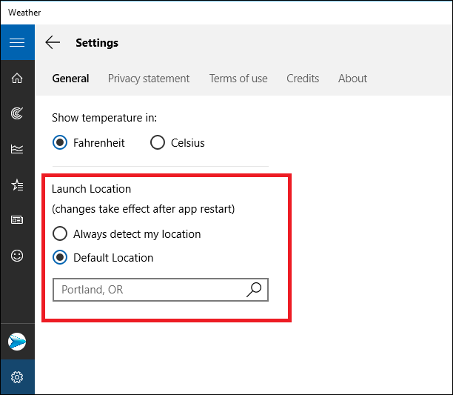453x395 pixels.
Task: Open the Maps radar icon
Action: tap(17, 113)
